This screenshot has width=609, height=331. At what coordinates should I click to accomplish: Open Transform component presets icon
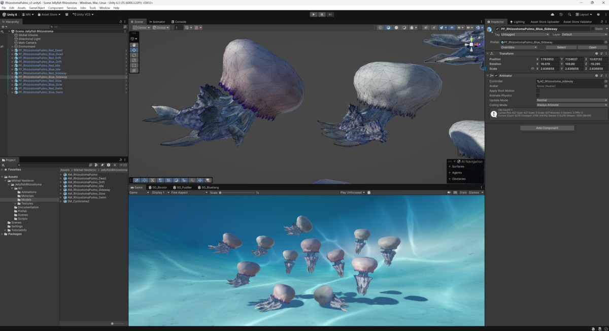[601, 53]
